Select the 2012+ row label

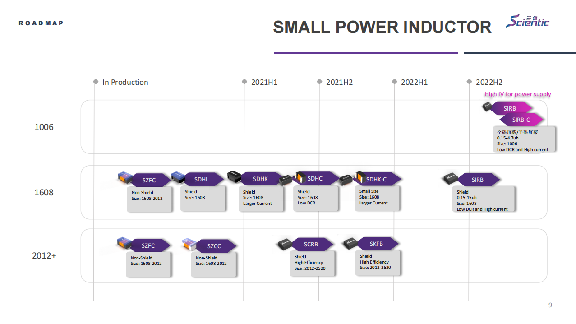[x=44, y=256]
